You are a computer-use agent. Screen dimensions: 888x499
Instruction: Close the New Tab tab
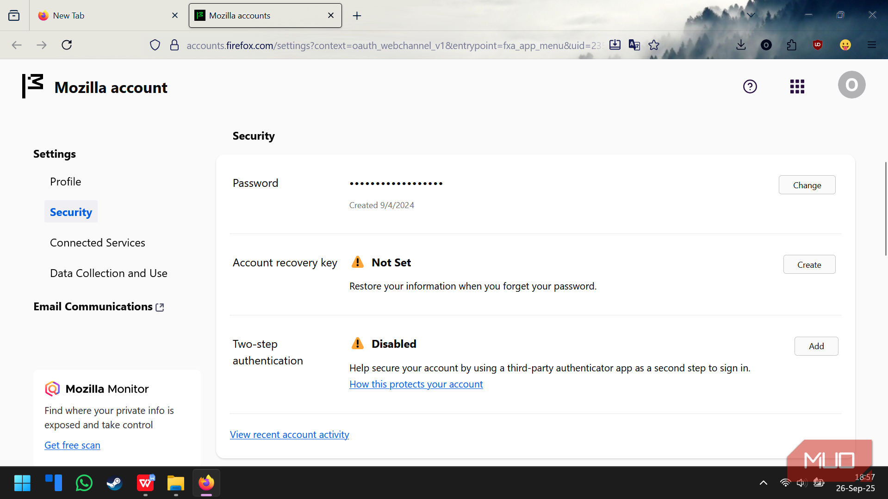(175, 15)
